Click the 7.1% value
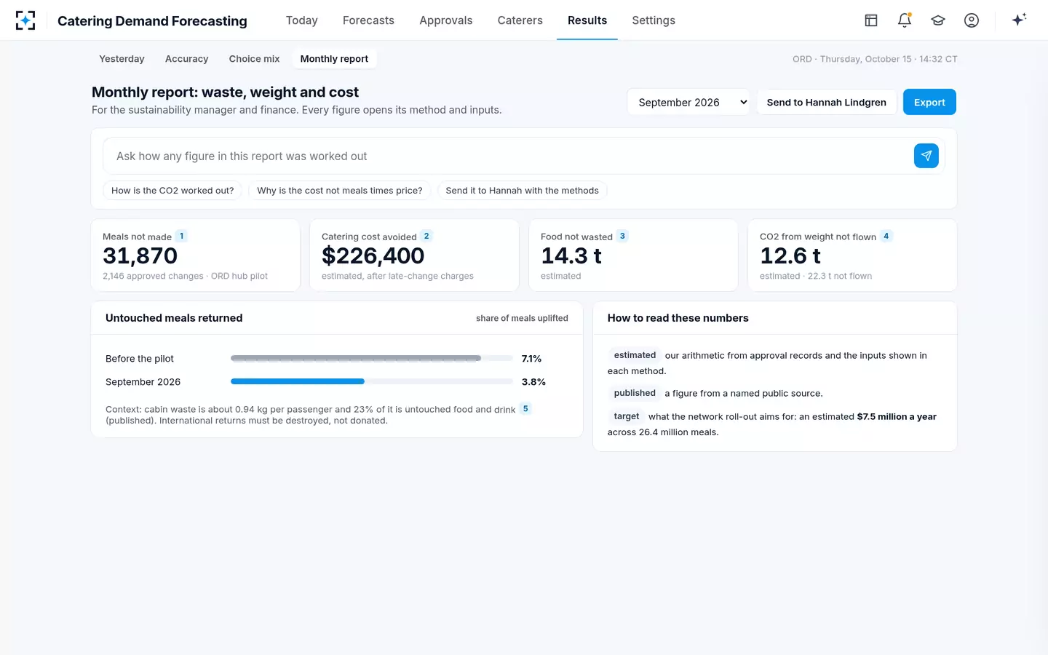This screenshot has width=1048, height=655. (x=531, y=359)
